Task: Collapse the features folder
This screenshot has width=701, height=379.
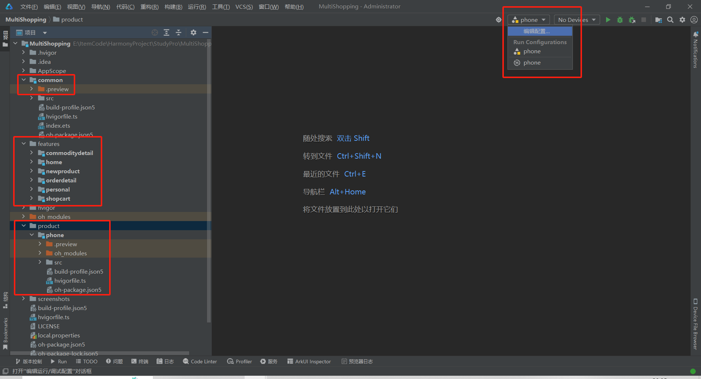Action: 24,144
